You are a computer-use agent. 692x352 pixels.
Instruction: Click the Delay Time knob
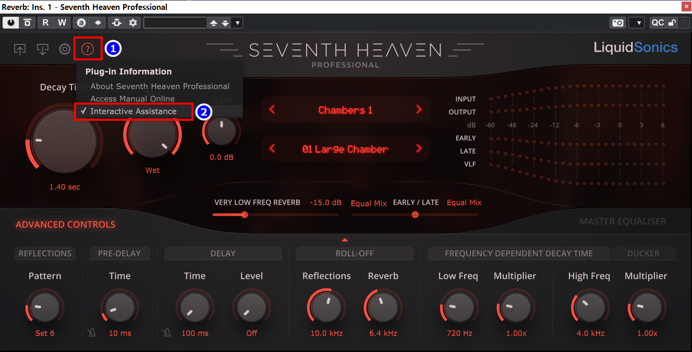pyautogui.click(x=195, y=307)
